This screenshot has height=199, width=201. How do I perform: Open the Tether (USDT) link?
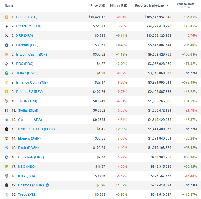(27, 73)
